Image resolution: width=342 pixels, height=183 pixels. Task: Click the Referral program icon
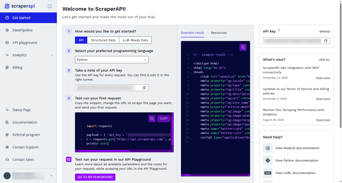pyautogui.click(x=7, y=135)
